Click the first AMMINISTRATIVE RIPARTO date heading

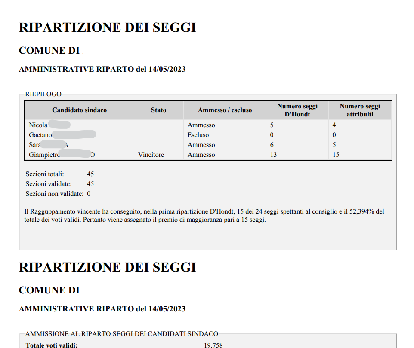(102, 69)
